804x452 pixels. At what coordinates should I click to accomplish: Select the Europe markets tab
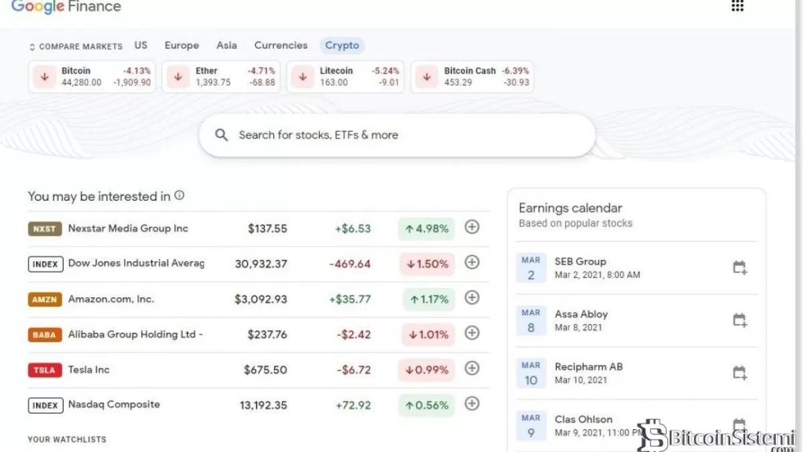click(x=182, y=46)
